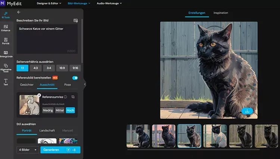Viewport: 280px width, 159px height.
Task: Select the Enhance tool icon
Action: click(x=6, y=28)
